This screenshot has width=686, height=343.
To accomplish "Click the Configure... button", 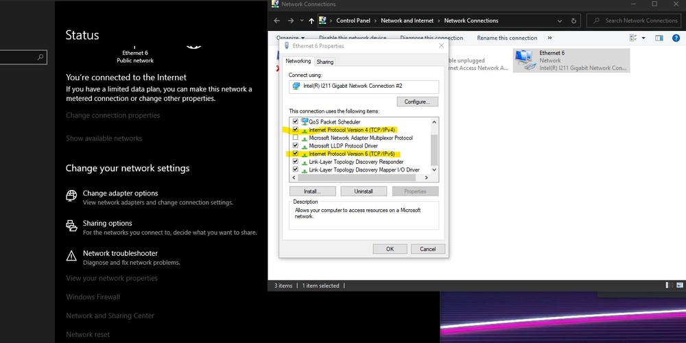I will (417, 102).
